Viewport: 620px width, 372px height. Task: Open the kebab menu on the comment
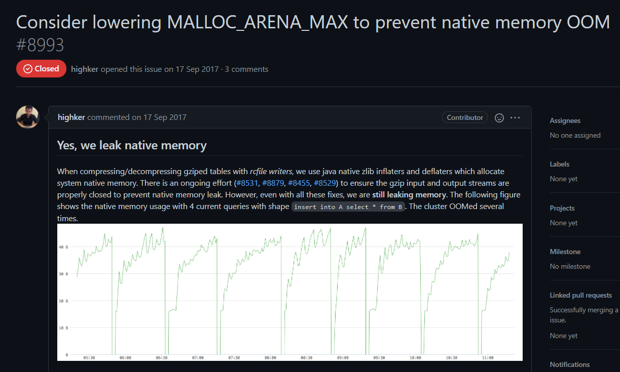(x=515, y=117)
